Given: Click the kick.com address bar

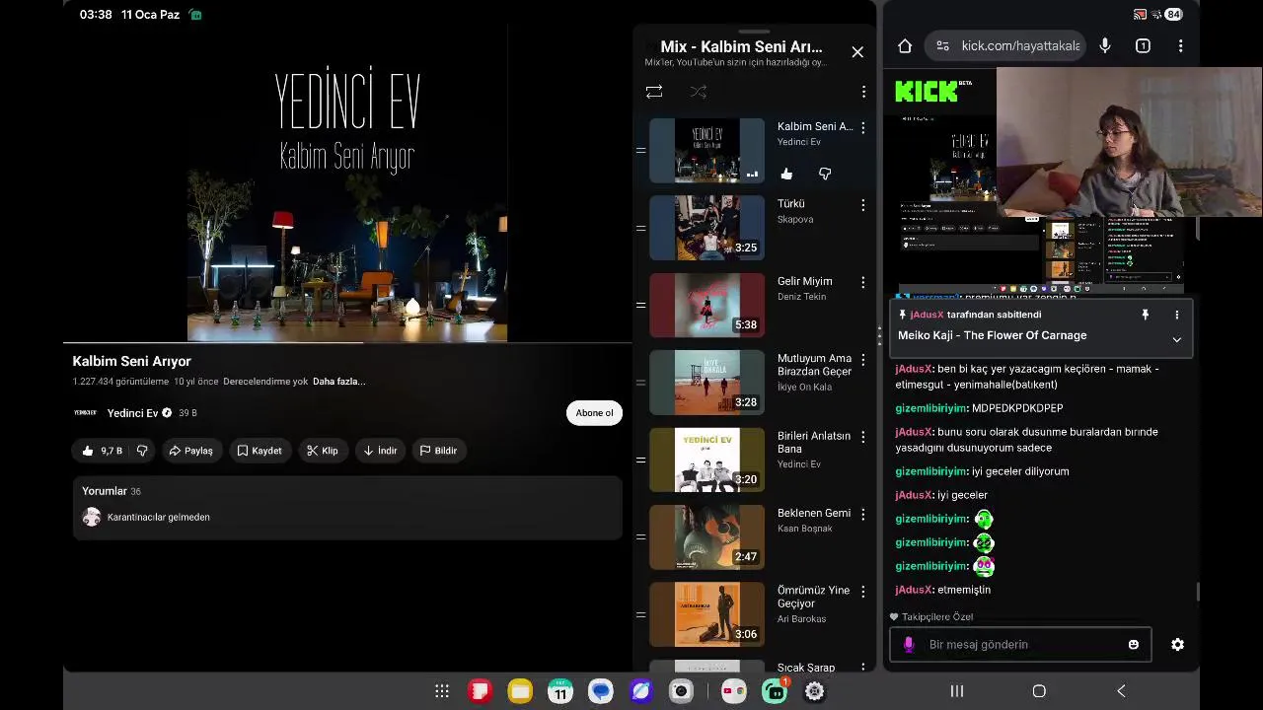Looking at the screenshot, I should pos(1004,45).
